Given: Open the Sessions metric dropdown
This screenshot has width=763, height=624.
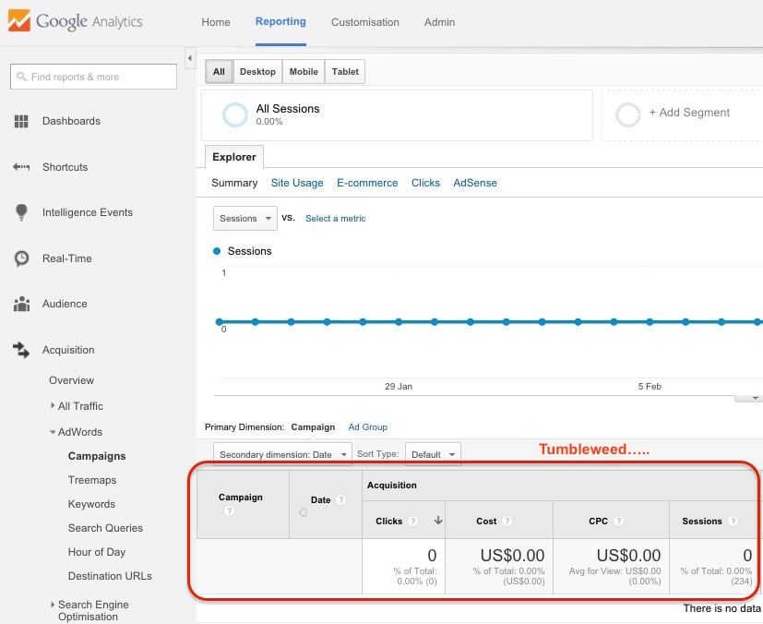Looking at the screenshot, I should point(245,219).
